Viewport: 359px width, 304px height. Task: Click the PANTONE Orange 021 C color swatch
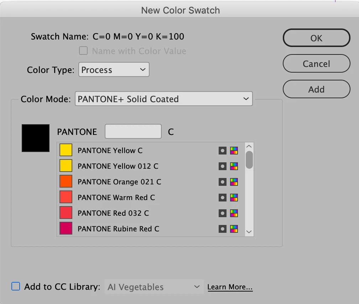pos(66,182)
